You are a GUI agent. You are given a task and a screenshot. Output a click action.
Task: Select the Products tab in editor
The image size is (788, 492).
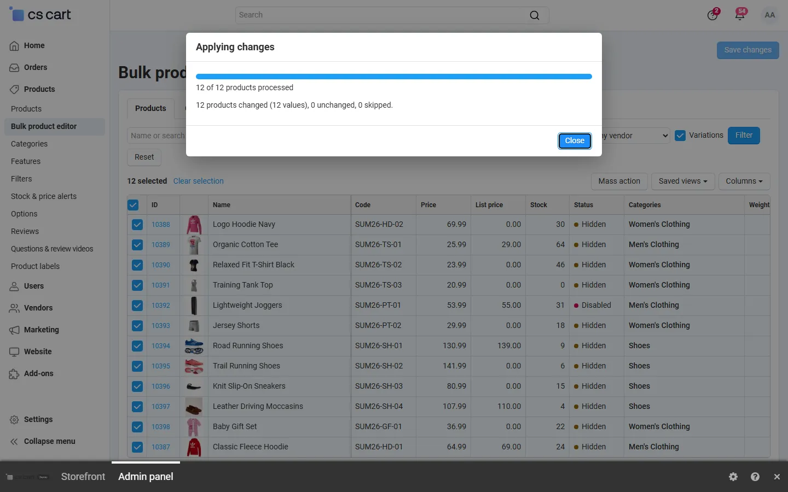(x=150, y=109)
